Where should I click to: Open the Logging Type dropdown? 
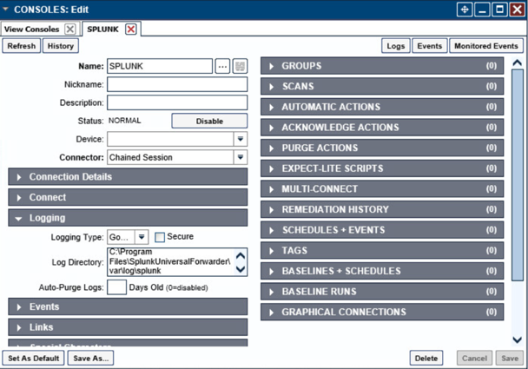(142, 237)
